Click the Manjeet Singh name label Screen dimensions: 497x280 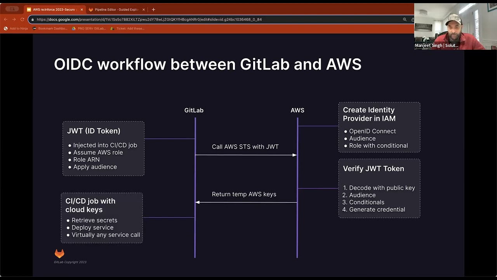pyautogui.click(x=436, y=45)
